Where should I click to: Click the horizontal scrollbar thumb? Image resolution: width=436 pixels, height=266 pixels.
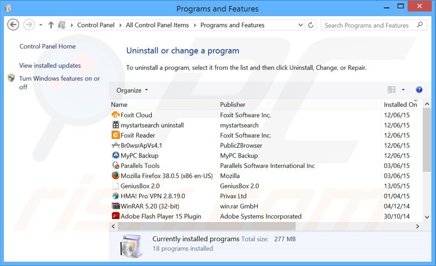pyautogui.click(x=206, y=226)
